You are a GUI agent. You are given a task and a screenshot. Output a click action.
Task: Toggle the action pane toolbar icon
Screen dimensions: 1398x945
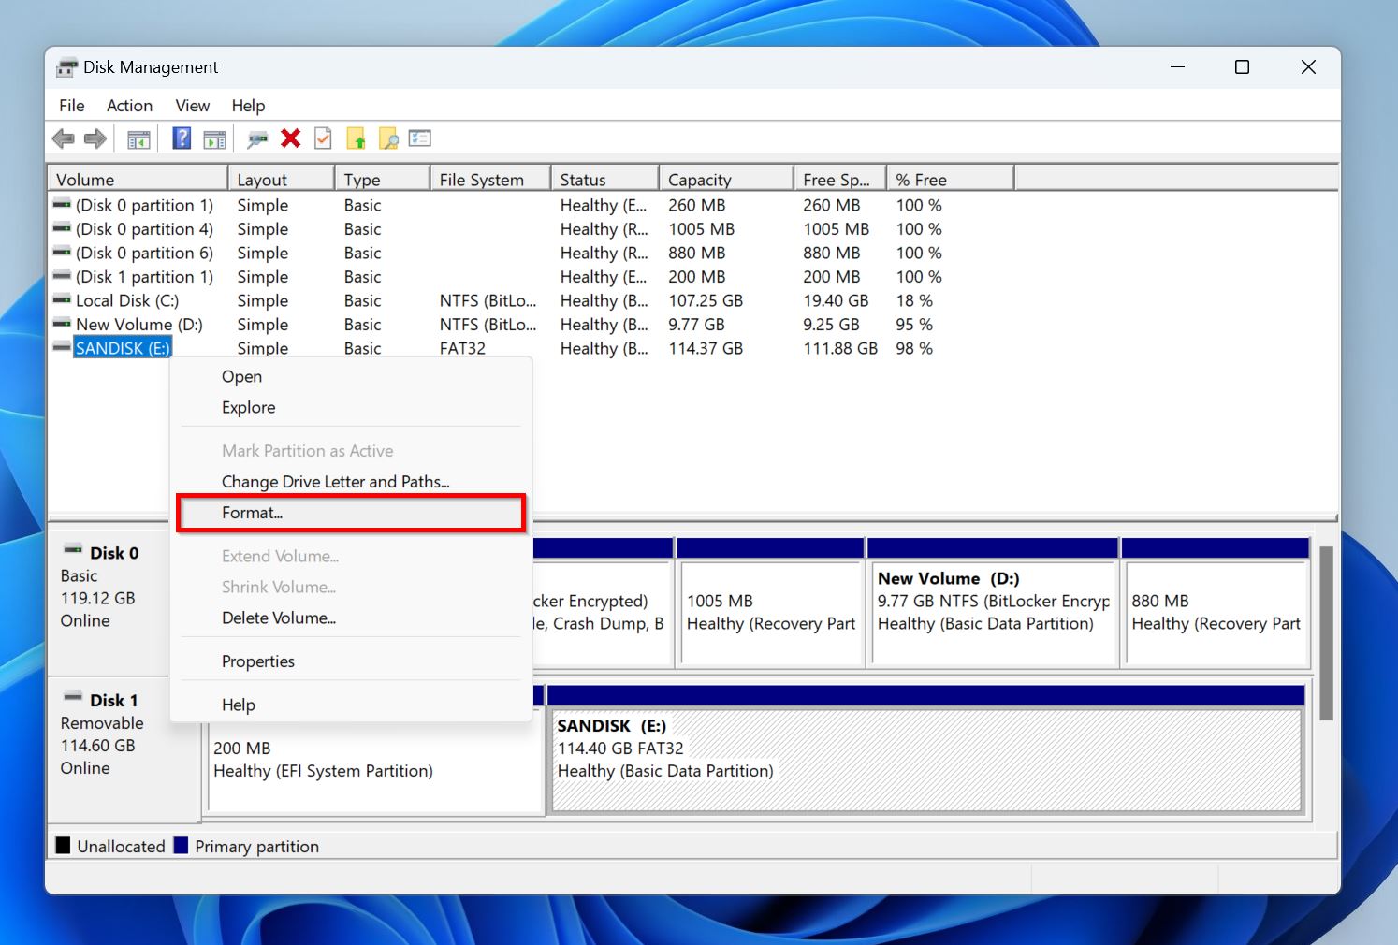click(214, 138)
